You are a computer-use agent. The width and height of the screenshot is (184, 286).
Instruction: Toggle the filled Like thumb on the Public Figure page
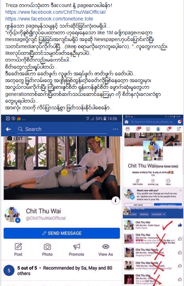180,225
